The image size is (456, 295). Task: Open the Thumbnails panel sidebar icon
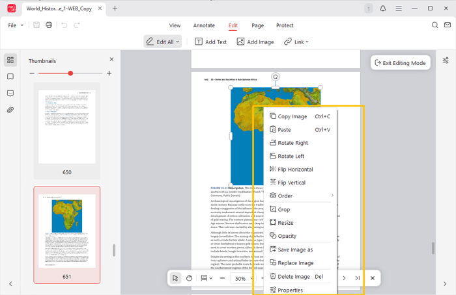click(10, 60)
